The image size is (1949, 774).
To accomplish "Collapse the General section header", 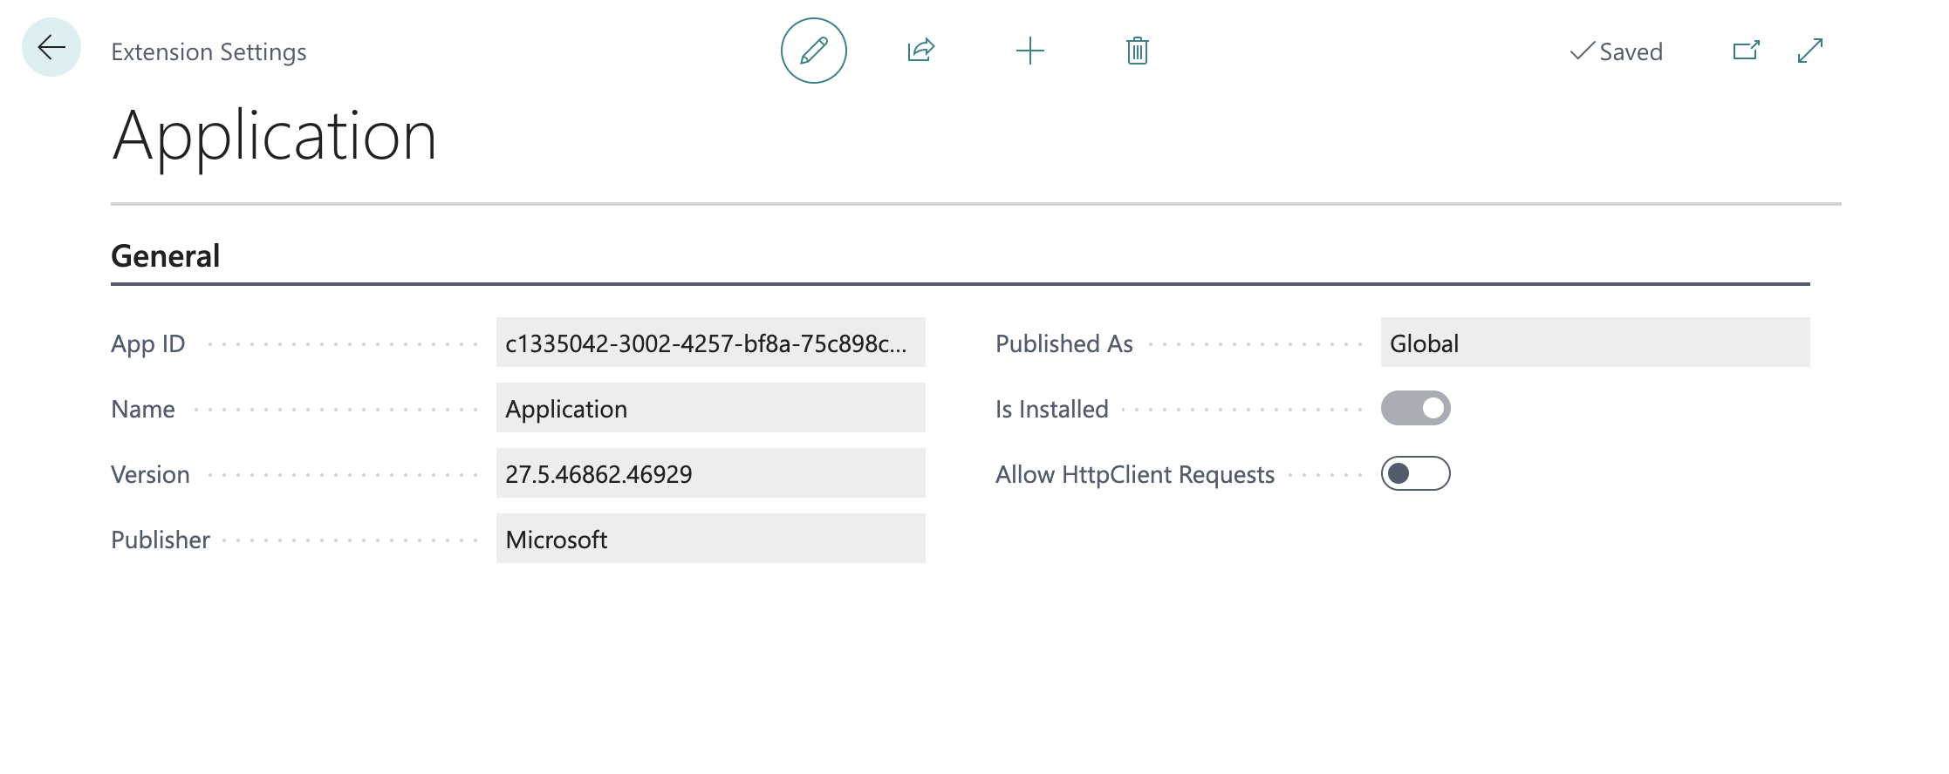I will 166,256.
